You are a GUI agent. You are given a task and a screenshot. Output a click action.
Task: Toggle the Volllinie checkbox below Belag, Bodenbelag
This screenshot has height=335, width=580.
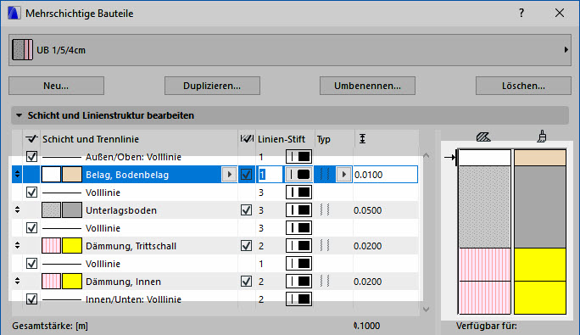(x=32, y=193)
